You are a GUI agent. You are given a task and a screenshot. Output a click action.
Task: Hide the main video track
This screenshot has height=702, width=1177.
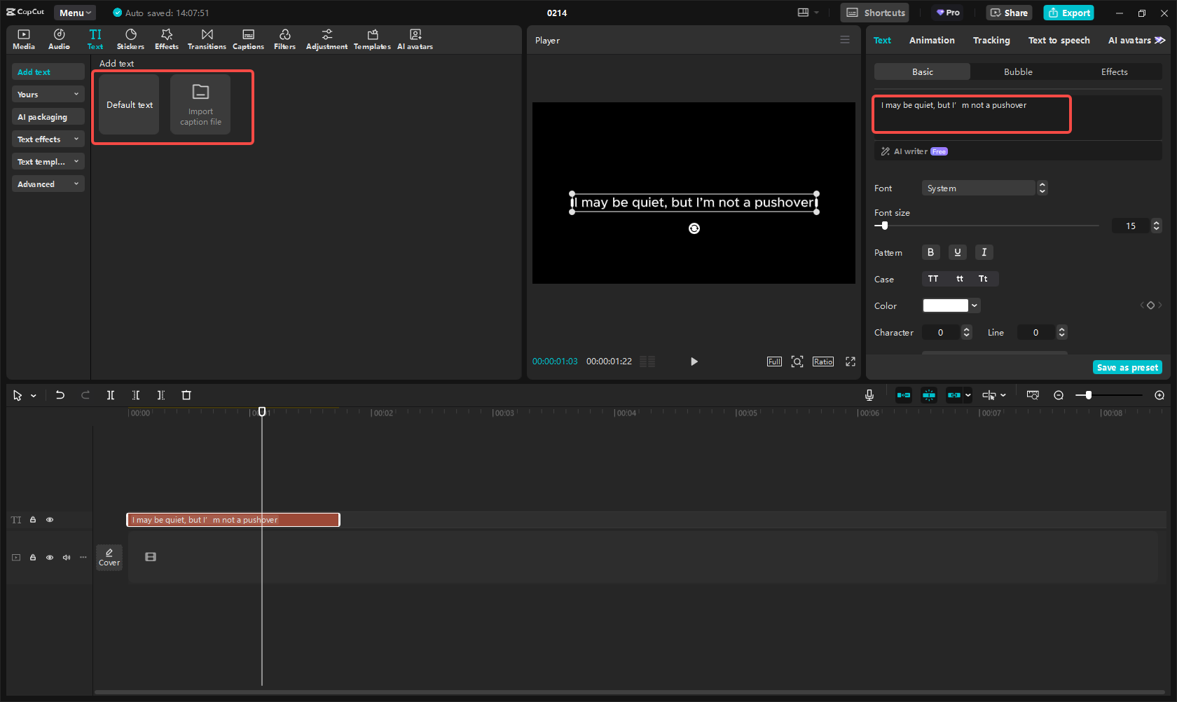(50, 558)
